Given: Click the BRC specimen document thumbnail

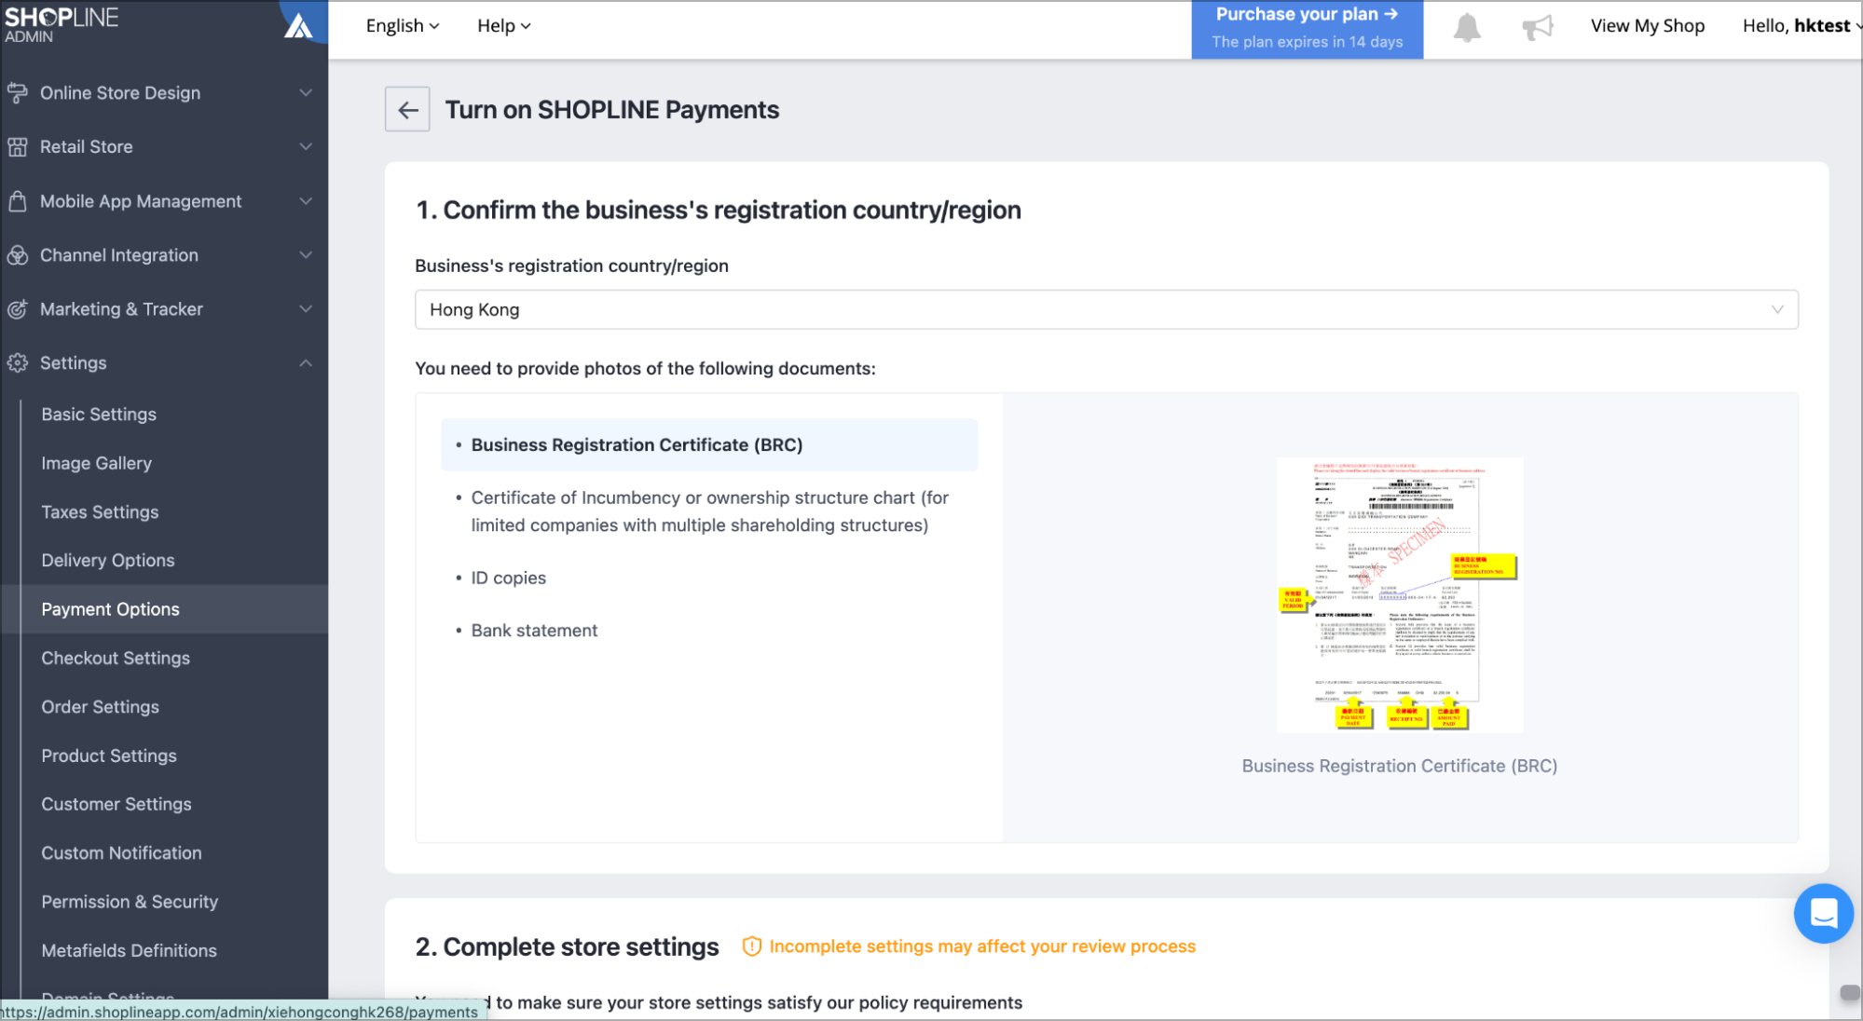Looking at the screenshot, I should pos(1400,594).
